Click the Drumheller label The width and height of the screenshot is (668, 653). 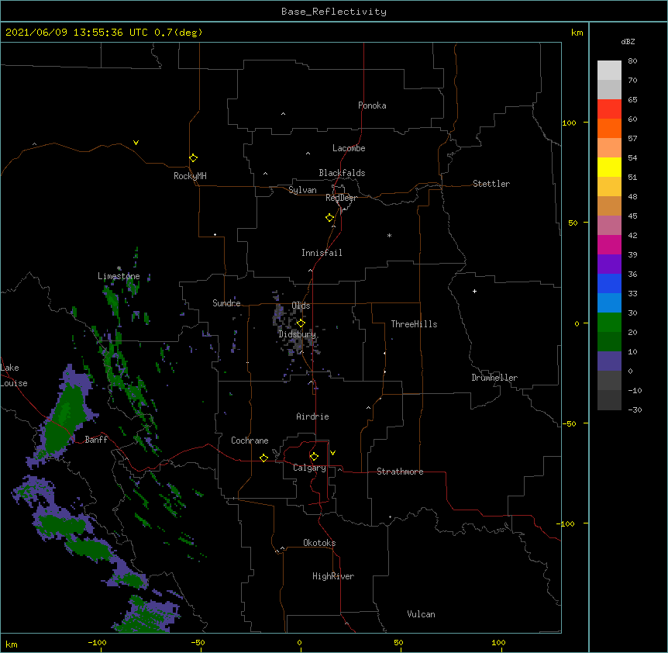[x=494, y=378]
